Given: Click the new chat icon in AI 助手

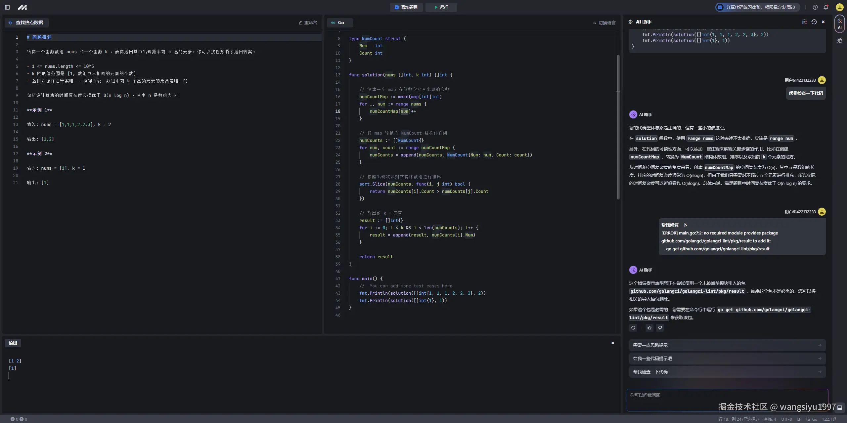Looking at the screenshot, I should (x=804, y=22).
